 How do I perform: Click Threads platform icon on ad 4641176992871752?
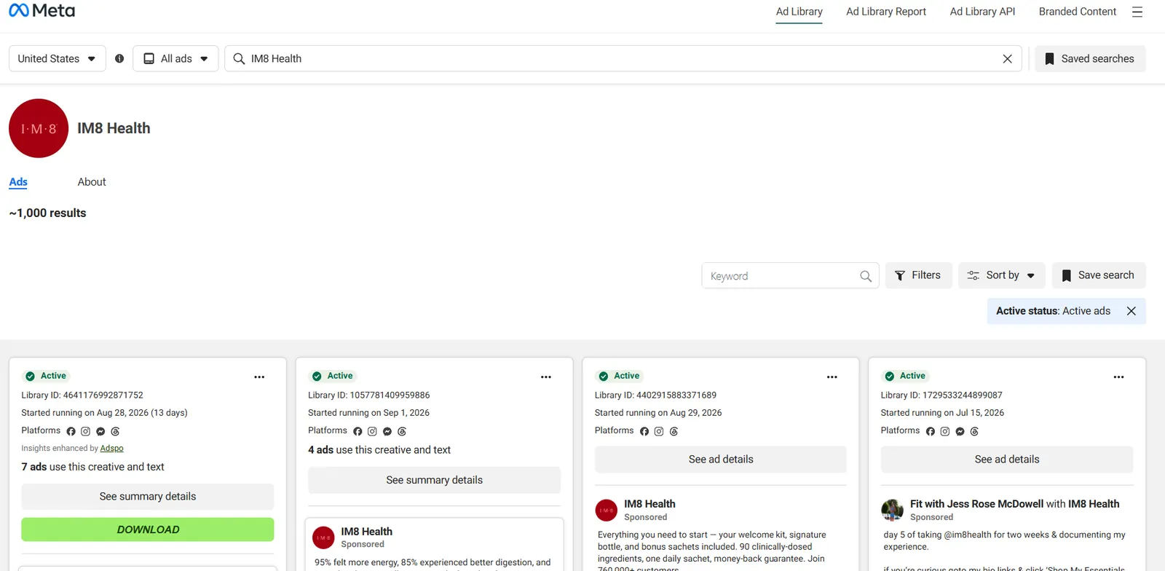pos(115,431)
